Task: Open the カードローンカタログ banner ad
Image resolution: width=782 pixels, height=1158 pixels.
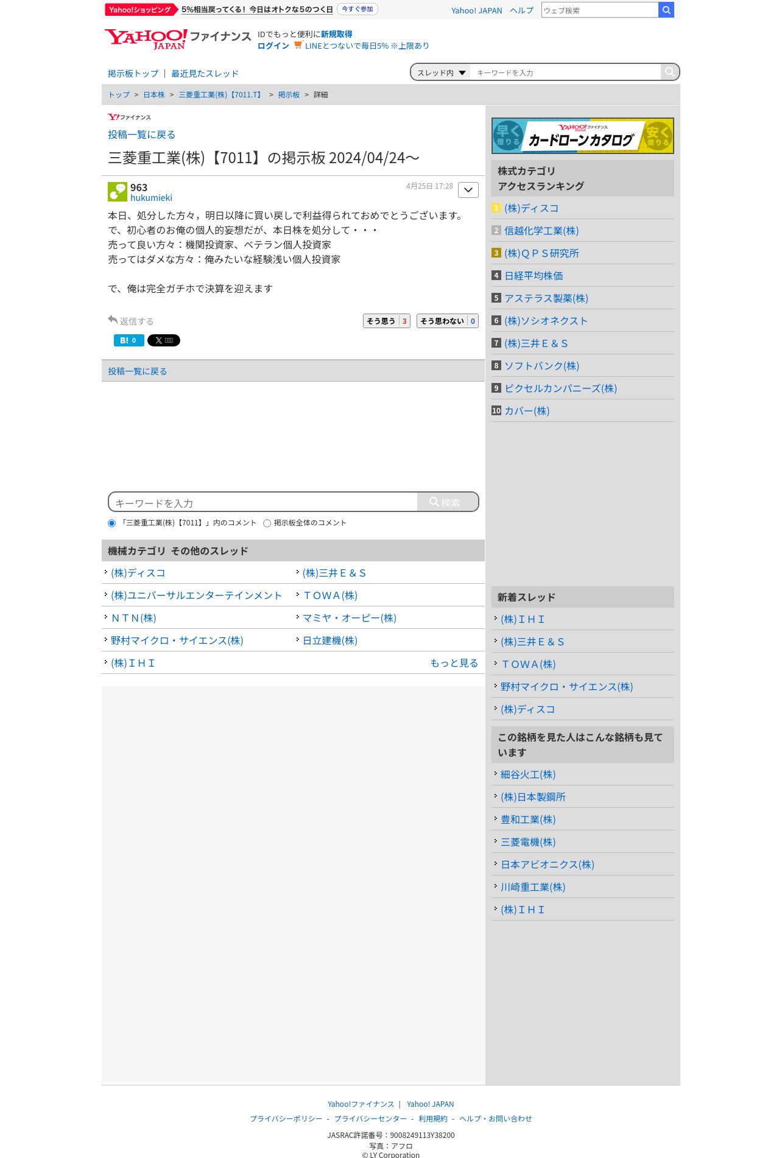Action: 583,136
